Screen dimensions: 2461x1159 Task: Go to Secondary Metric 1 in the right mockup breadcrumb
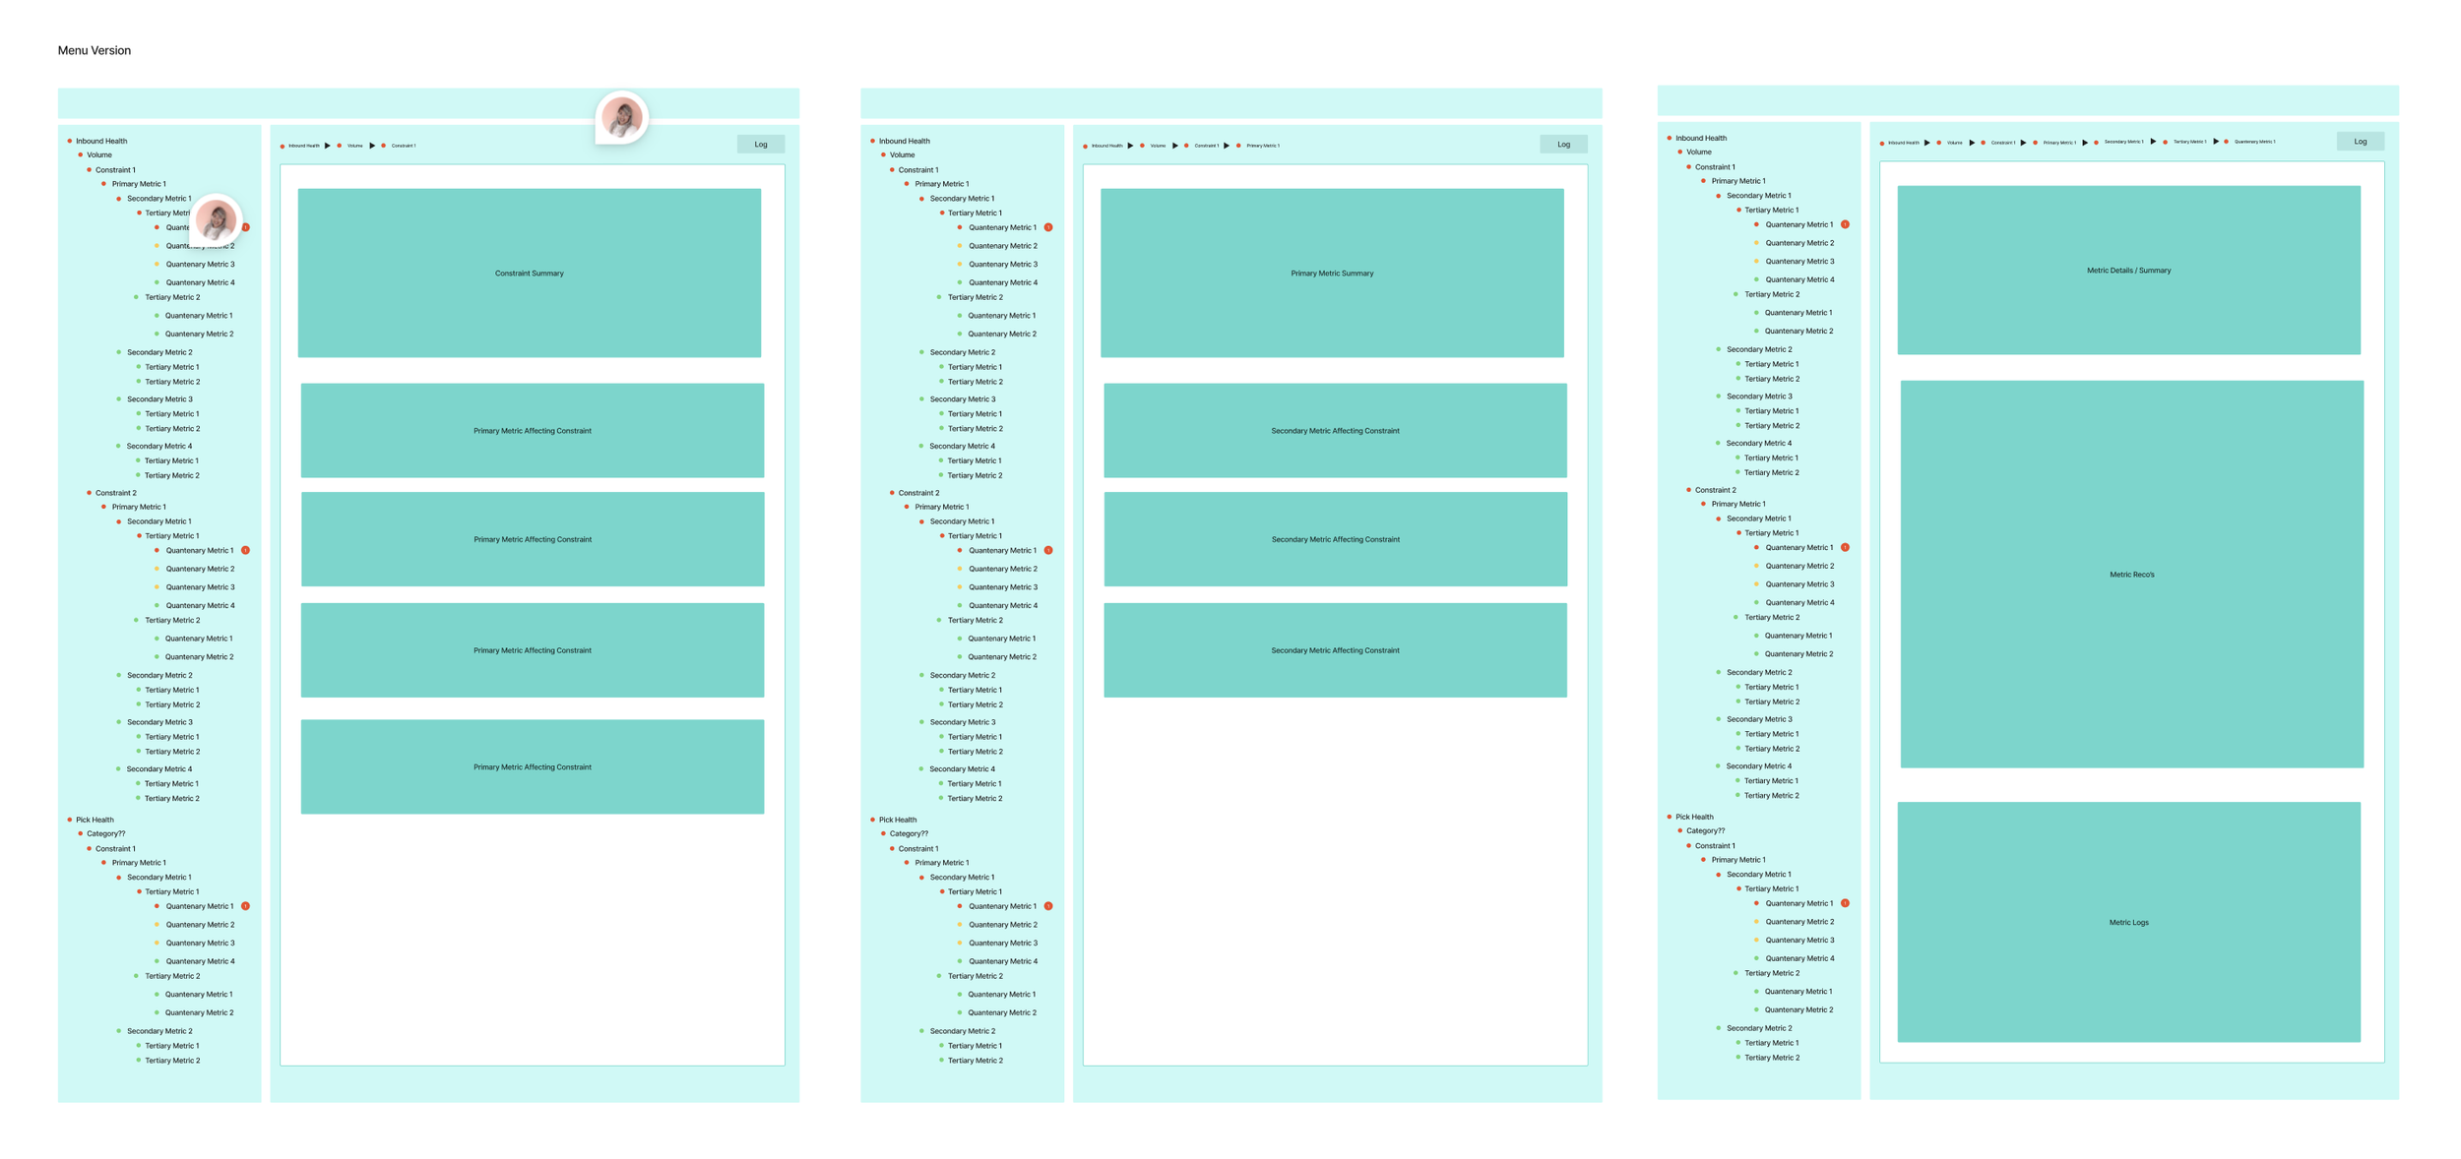[x=2123, y=142]
